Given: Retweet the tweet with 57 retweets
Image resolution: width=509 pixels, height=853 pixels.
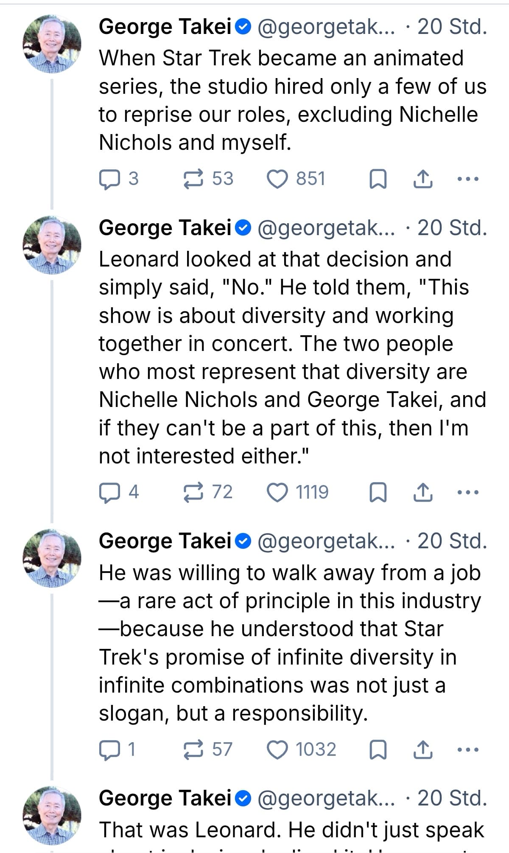Looking at the screenshot, I should point(194,749).
